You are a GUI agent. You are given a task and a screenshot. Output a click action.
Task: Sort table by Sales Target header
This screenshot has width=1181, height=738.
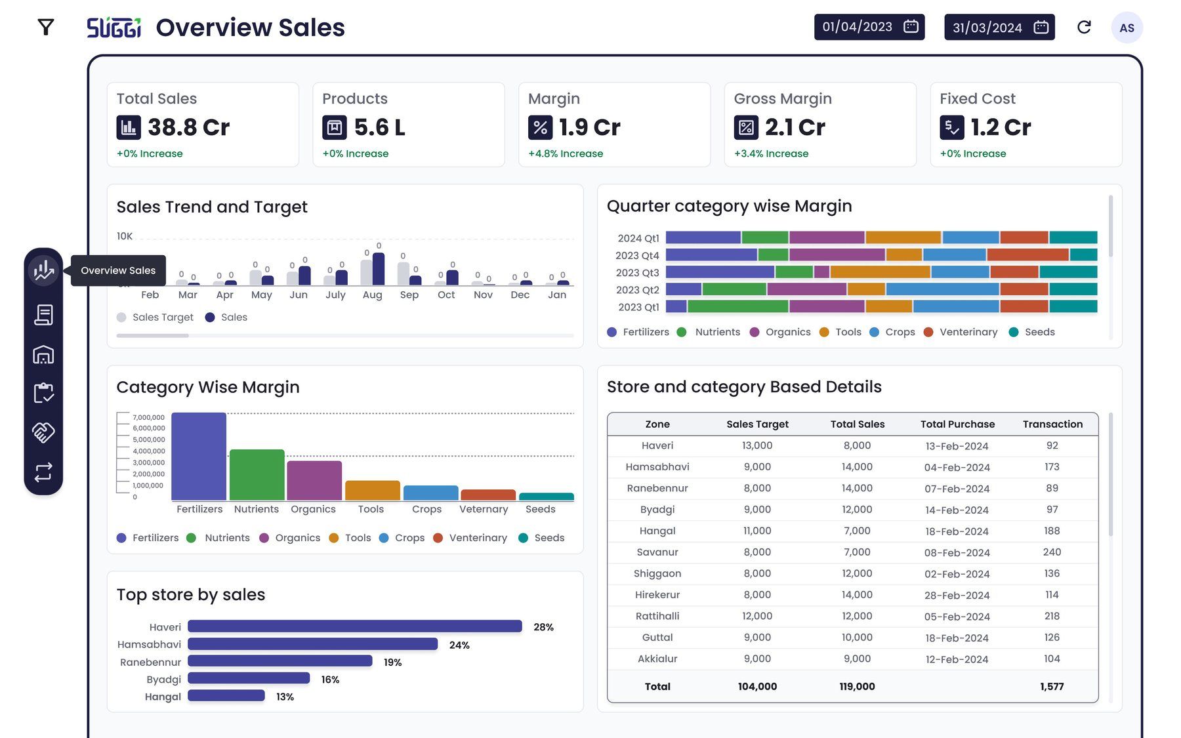(757, 424)
